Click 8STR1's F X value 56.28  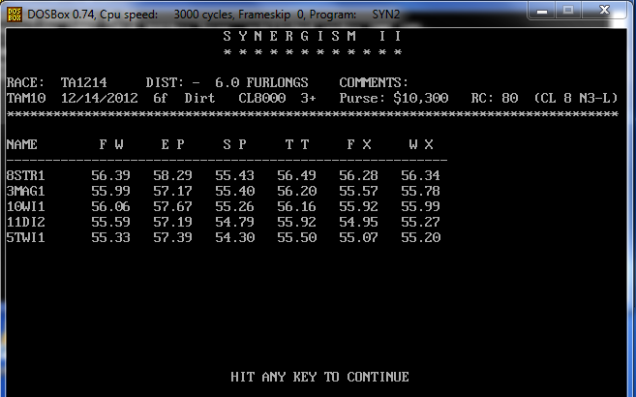point(358,175)
